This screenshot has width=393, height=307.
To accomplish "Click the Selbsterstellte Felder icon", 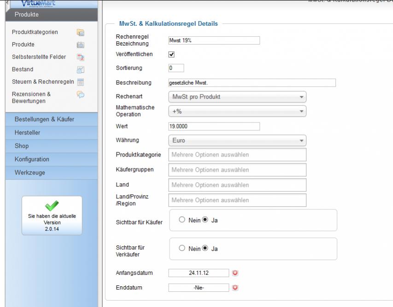I will (80, 57).
